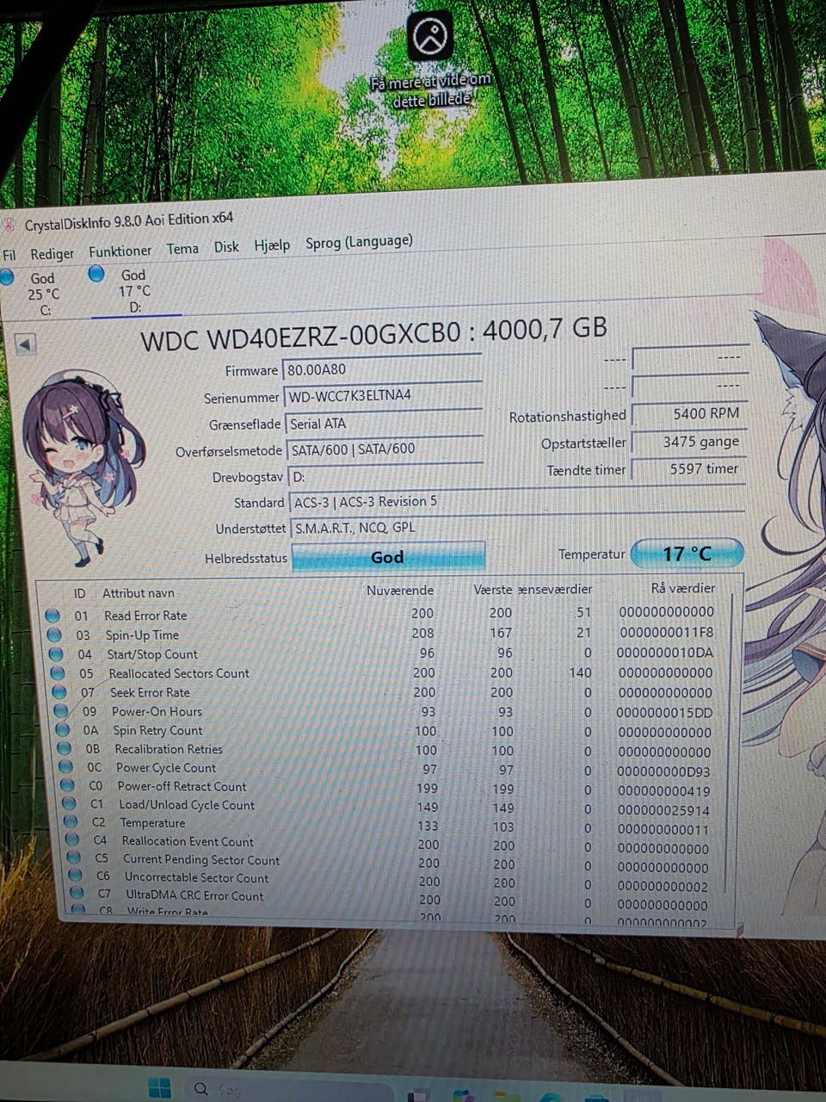
Task: Click the Serienummer field value
Action: pyautogui.click(x=382, y=396)
